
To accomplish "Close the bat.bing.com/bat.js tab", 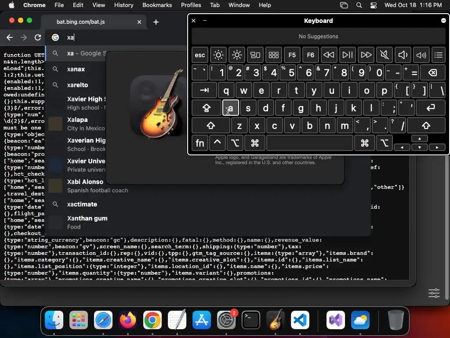I will [139, 22].
